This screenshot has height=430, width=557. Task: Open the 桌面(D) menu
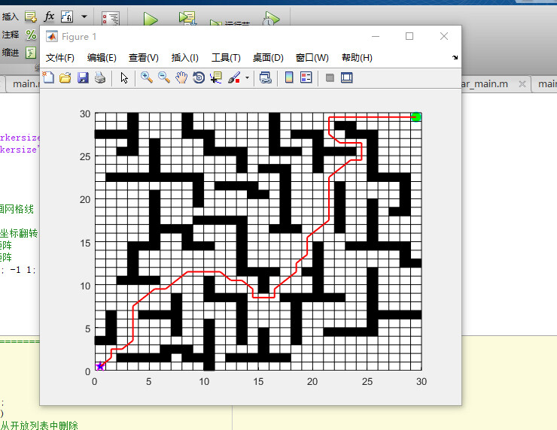pyautogui.click(x=268, y=57)
